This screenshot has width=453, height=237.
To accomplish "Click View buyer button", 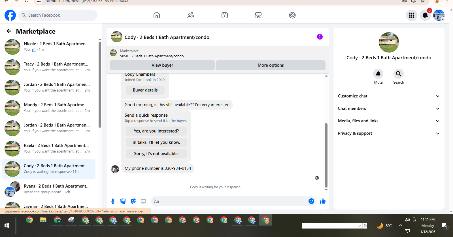I will click(162, 65).
